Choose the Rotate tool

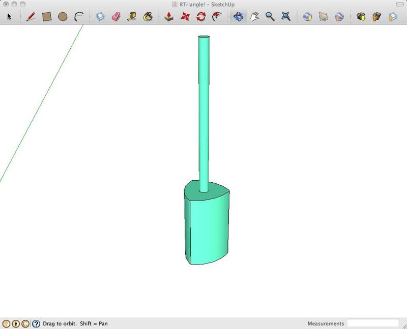[201, 17]
